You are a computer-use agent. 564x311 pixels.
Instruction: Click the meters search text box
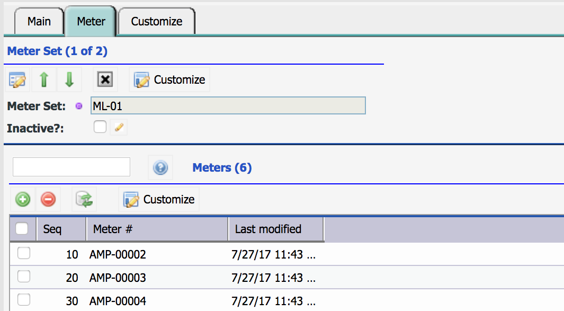(x=71, y=167)
